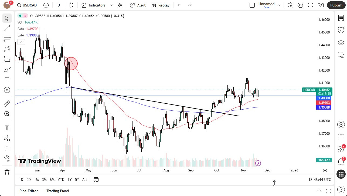Screen dimensions: 347x196
Task: Take a chart snapshot with the camera
Action: coord(321,5)
